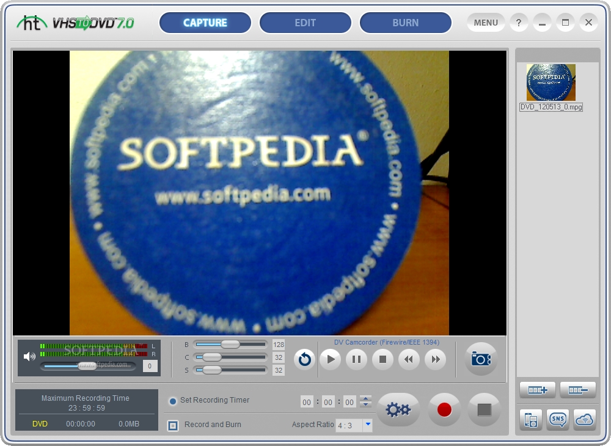Increase the timer with the up arrow
611x446 pixels.
(365, 398)
